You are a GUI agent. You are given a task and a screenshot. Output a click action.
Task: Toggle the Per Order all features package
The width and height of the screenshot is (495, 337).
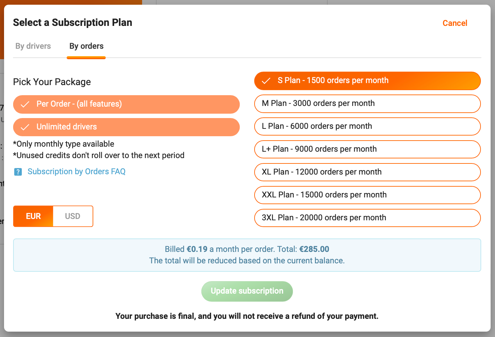click(x=126, y=104)
